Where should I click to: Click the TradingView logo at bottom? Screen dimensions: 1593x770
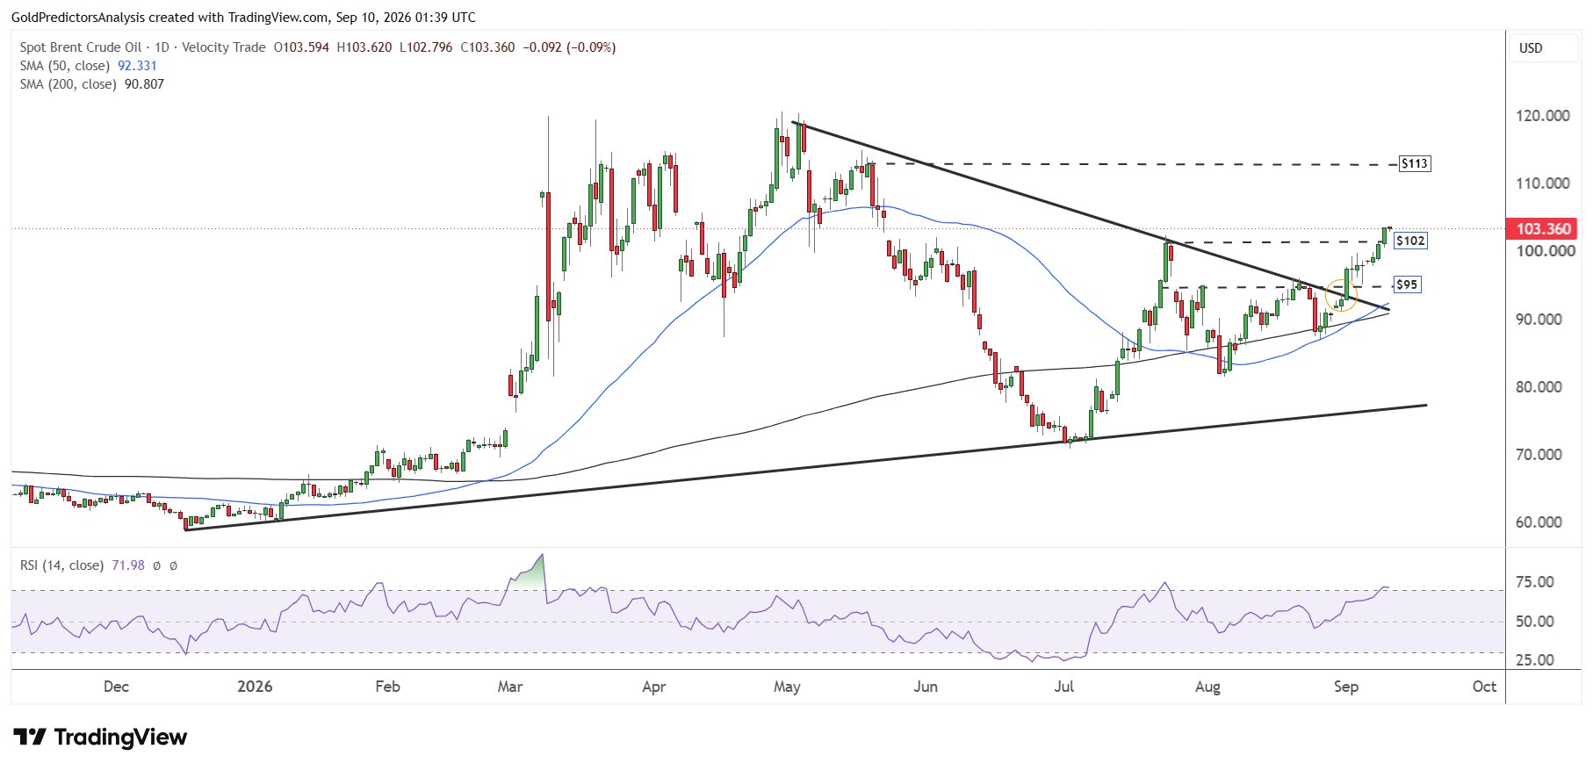coord(100,737)
